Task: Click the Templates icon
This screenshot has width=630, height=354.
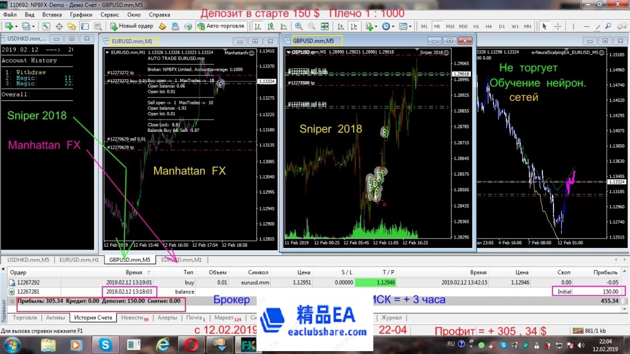Action: [402, 26]
